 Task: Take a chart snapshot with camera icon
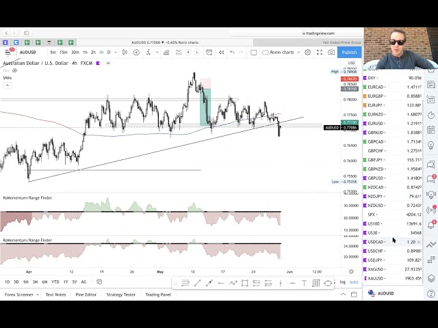click(x=331, y=53)
